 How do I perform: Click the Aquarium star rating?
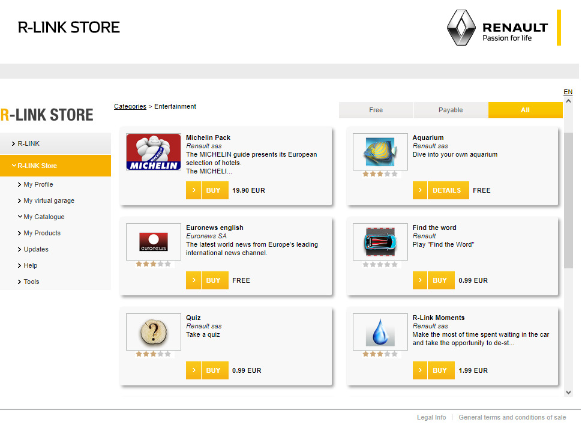(380, 174)
